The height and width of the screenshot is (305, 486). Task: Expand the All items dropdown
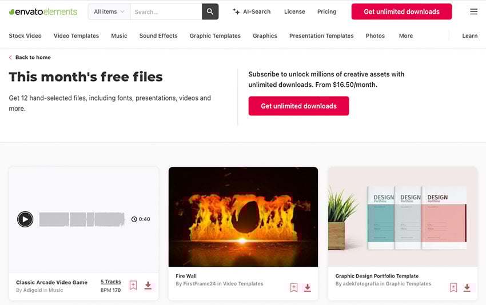(x=109, y=11)
